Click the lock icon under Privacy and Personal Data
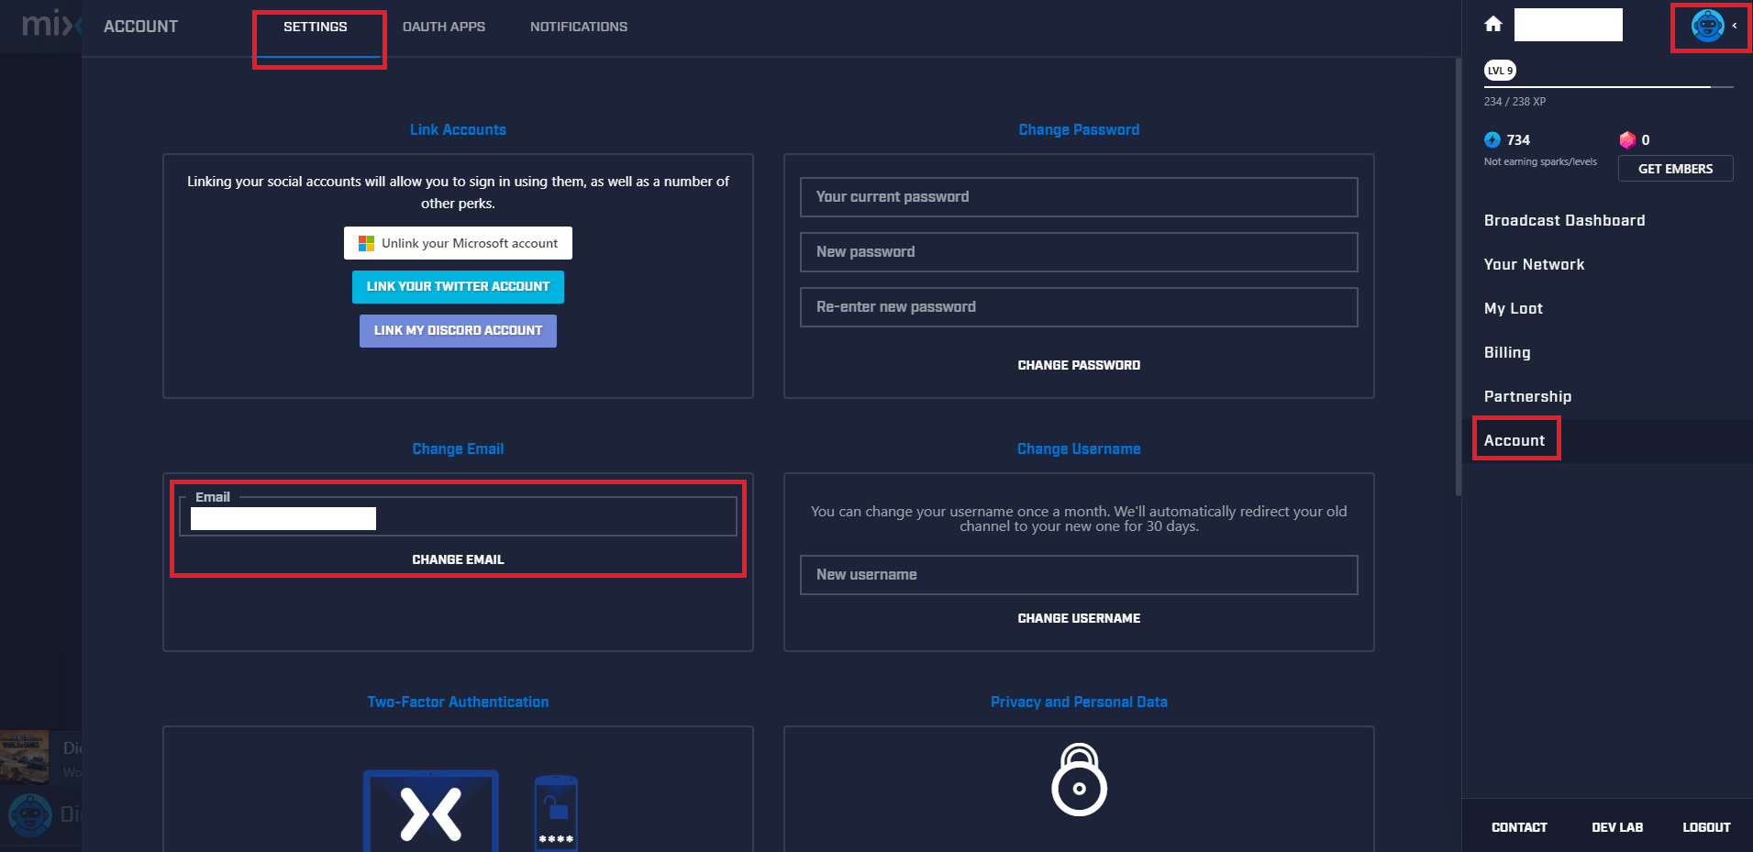Viewport: 1753px width, 852px height. pyautogui.click(x=1078, y=780)
